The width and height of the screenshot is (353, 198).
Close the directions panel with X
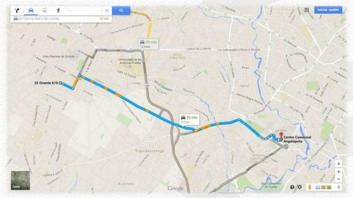[x=107, y=10]
